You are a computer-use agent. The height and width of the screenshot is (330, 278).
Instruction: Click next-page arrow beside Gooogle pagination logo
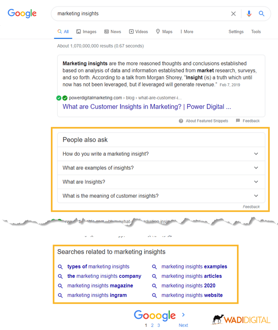pos(183,315)
